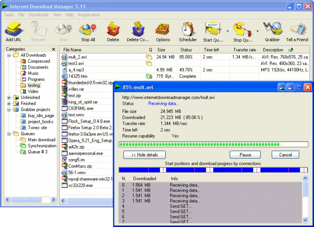Pause the mult.avi download

tap(245, 155)
